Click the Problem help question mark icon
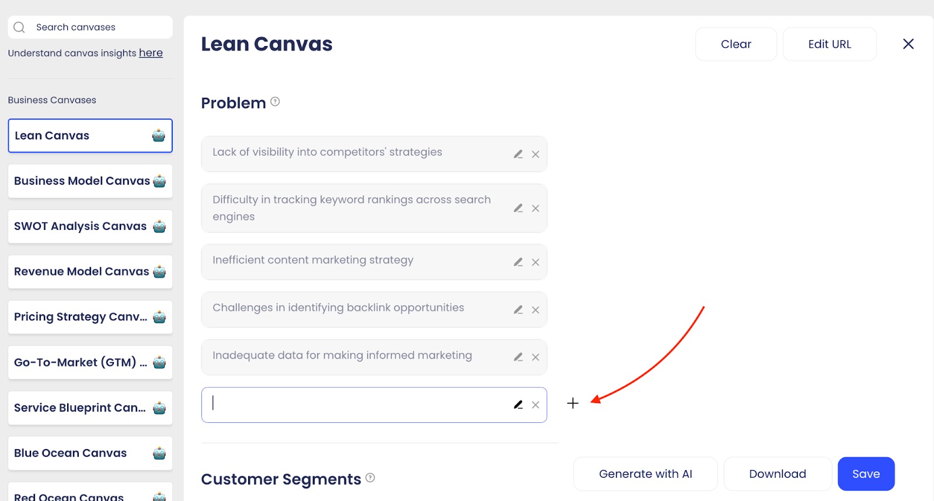 [x=275, y=101]
